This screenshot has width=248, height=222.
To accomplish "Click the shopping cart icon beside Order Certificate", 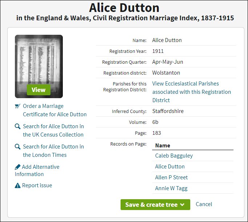I will [17, 106].
